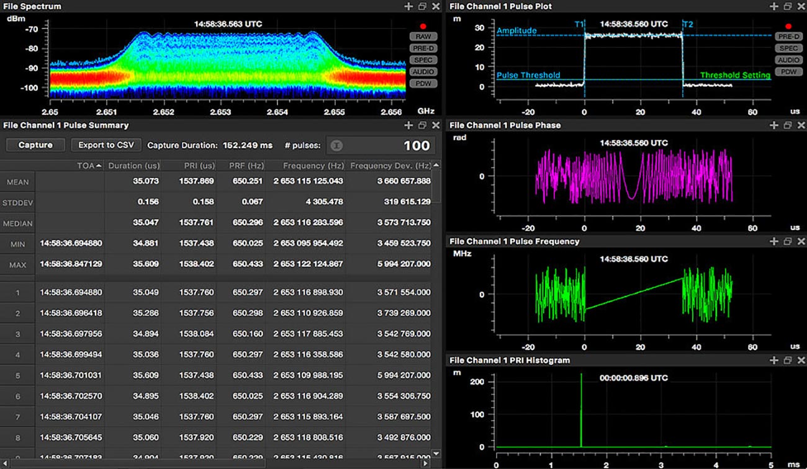This screenshot has height=469, width=807.
Task: Undock the Pulse Phase panel
Action: click(x=788, y=125)
